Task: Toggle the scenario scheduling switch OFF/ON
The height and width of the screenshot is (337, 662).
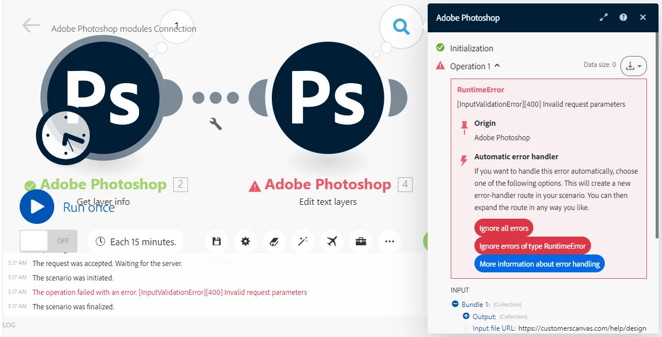Action: [x=48, y=241]
